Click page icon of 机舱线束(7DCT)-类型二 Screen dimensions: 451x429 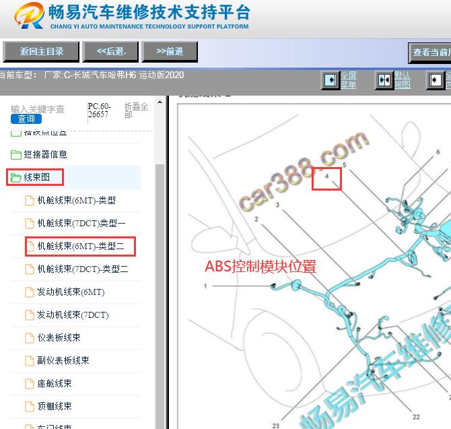coord(30,269)
